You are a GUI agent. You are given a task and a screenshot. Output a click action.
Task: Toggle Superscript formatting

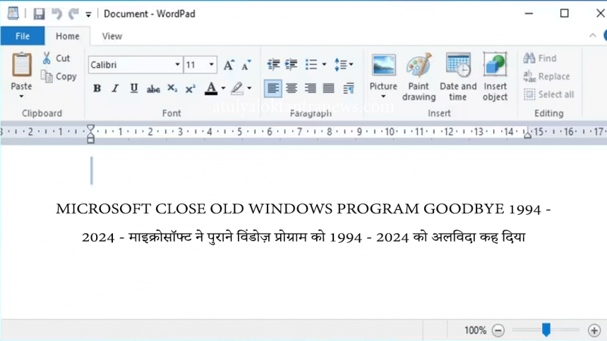(x=190, y=89)
